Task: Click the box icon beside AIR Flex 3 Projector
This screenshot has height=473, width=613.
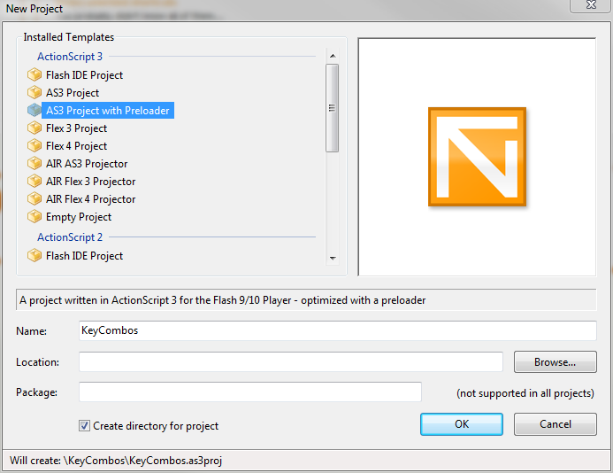Action: click(34, 181)
